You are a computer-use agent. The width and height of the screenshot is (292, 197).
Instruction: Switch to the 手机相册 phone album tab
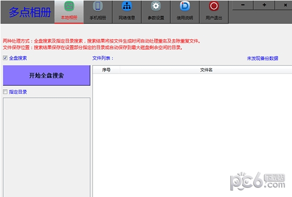click(98, 12)
